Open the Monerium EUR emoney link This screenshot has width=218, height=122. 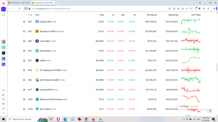tap(54, 99)
